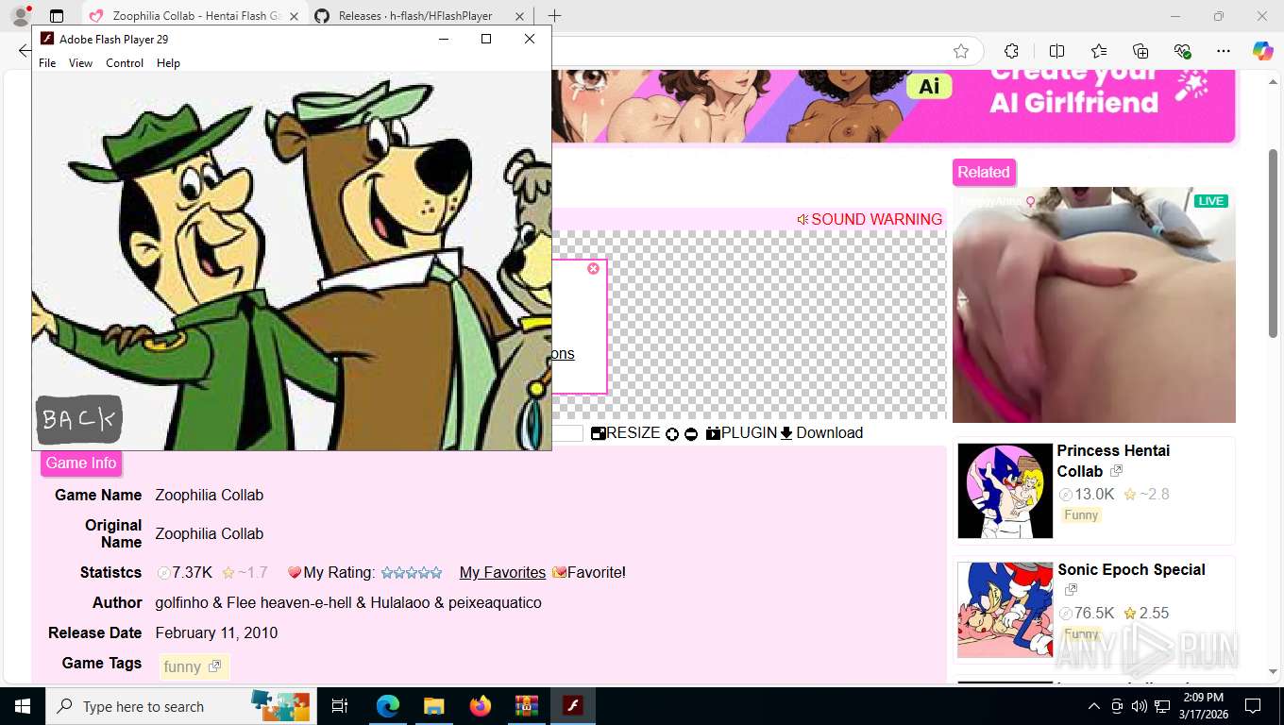Click the input field left of RESIZE

pos(567,433)
